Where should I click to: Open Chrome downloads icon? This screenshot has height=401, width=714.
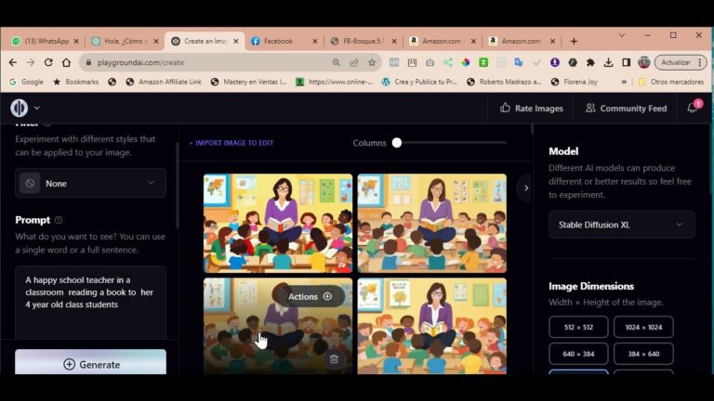608,62
